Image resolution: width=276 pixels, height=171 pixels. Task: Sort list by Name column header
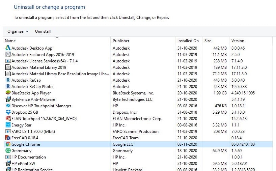pos(10,40)
